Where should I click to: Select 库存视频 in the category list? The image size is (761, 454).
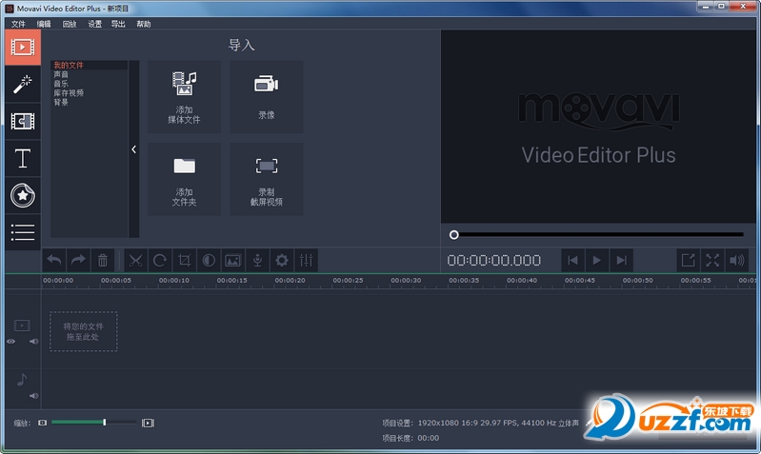point(69,92)
